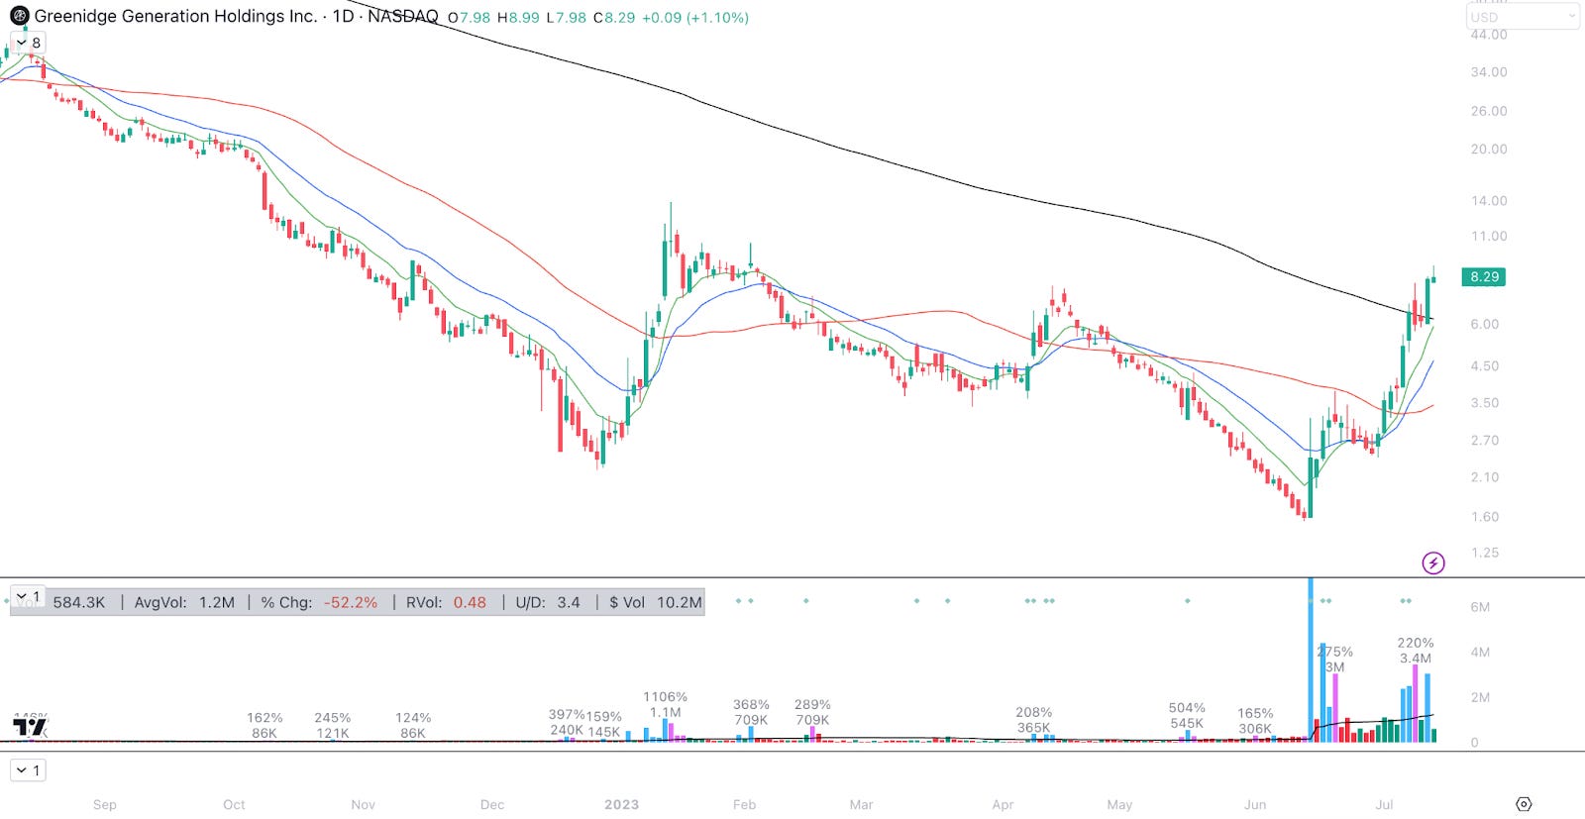Click the 6M volume axis label

coord(1480,607)
